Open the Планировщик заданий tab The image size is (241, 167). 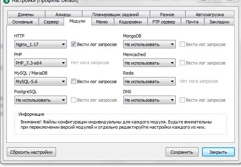pos(116,15)
